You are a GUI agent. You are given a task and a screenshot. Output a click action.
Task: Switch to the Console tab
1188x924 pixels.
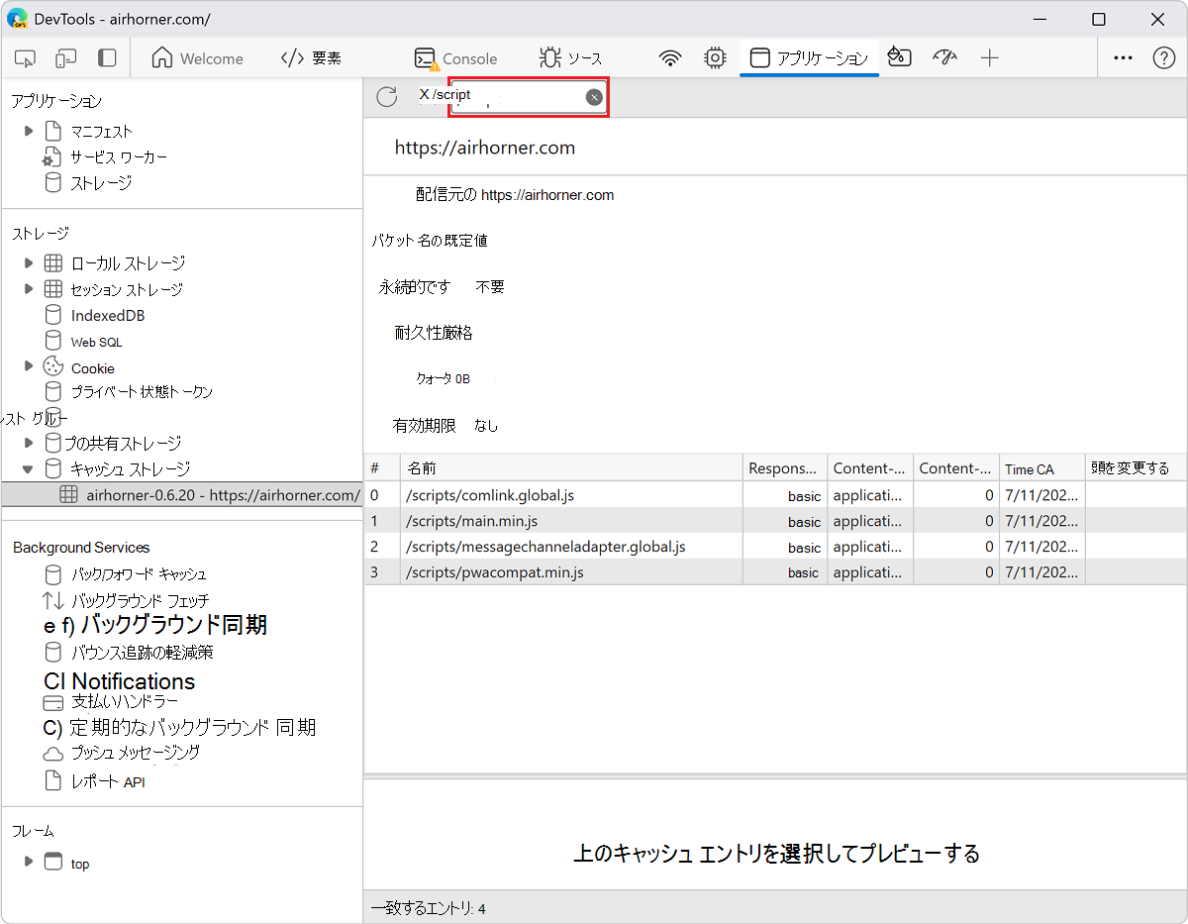pos(456,58)
